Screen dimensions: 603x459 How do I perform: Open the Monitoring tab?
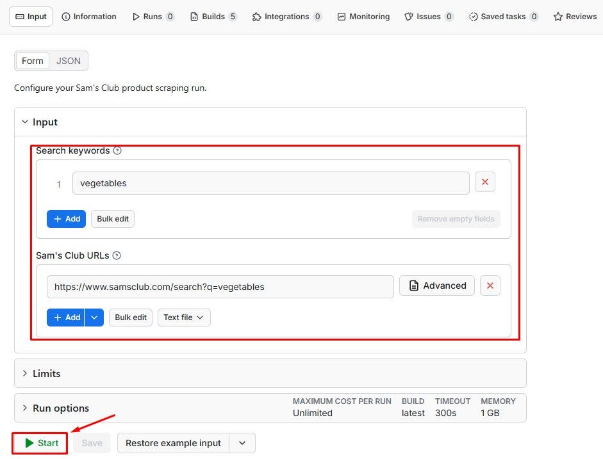tap(363, 17)
